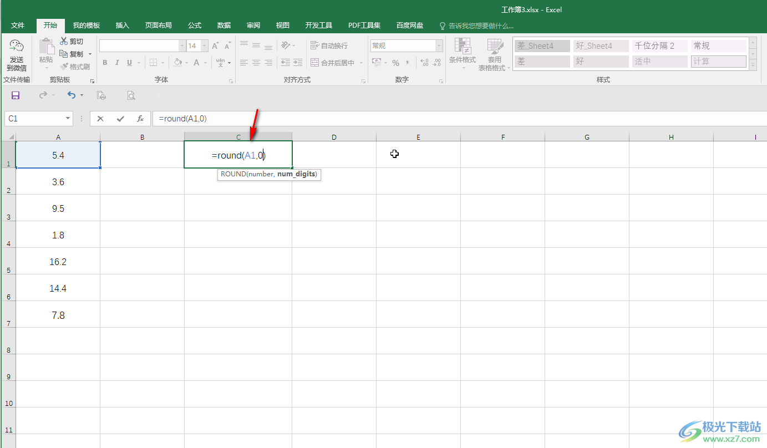Apply fill color with the paint bucket

point(177,63)
